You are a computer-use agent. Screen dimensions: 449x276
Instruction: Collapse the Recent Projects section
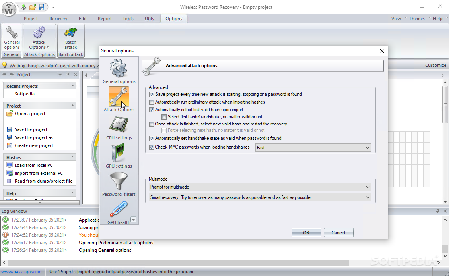72,85
